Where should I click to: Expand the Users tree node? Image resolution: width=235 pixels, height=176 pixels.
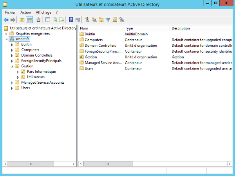pyautogui.click(x=12, y=88)
